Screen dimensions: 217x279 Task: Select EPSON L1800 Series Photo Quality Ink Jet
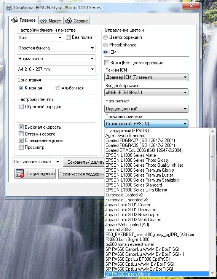pos(157,165)
